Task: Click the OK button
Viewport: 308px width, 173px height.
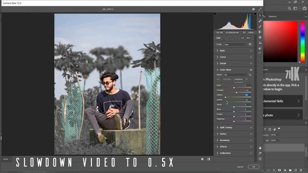Action: [x=254, y=167]
